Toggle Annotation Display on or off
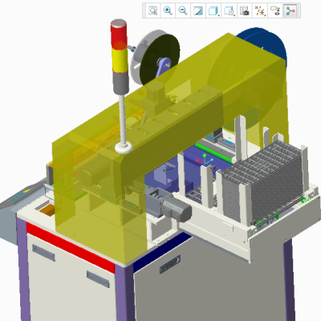 [275, 10]
